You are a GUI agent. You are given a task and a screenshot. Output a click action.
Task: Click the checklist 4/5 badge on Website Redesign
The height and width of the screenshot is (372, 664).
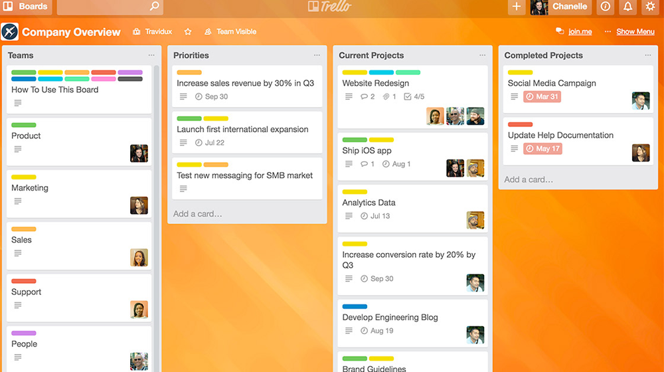tap(414, 96)
